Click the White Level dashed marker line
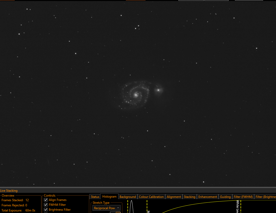 pyautogui.click(x=241, y=207)
